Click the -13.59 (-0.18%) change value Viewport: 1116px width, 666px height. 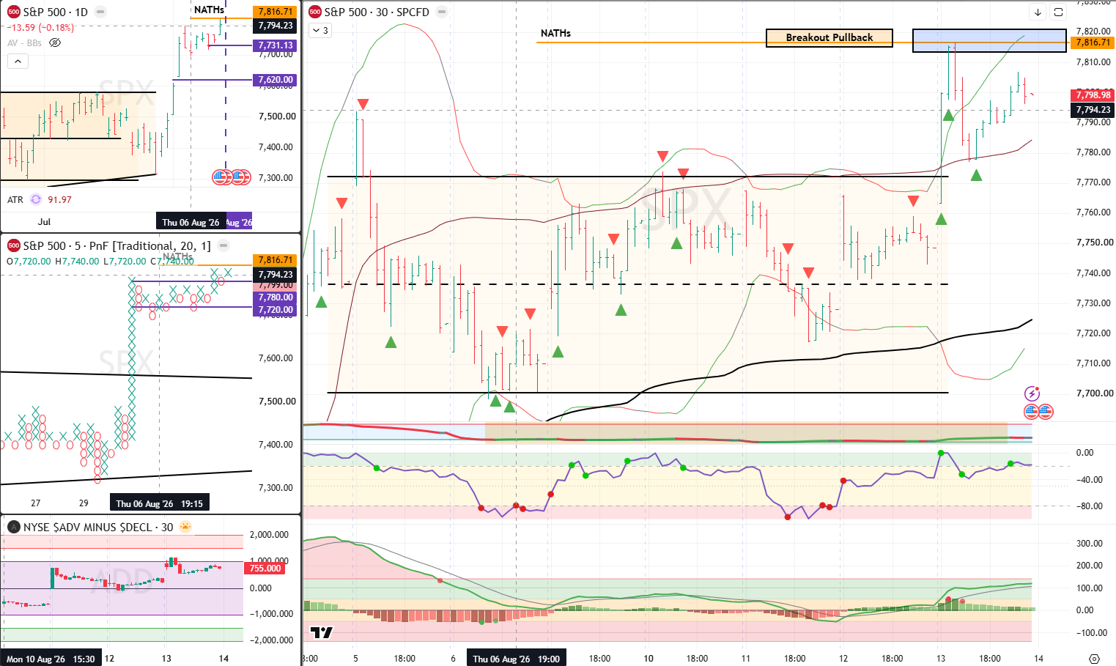tap(40, 28)
